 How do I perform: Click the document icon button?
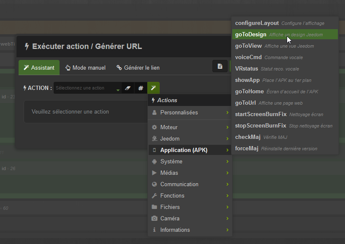[220, 66]
